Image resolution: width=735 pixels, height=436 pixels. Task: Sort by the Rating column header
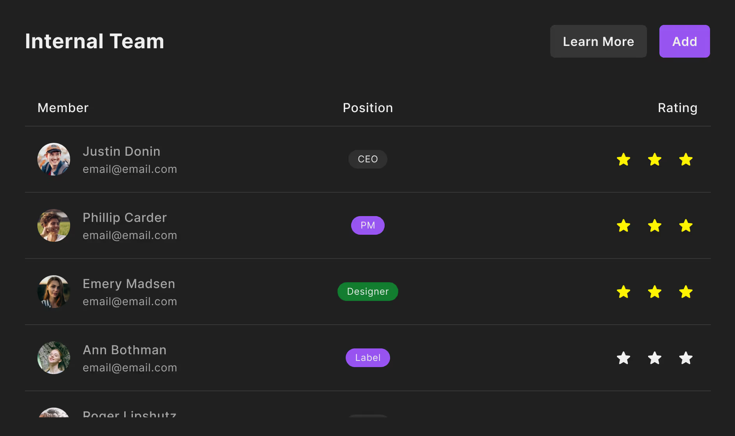tap(677, 108)
